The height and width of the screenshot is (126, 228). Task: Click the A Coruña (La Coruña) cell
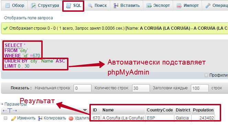click(123, 118)
